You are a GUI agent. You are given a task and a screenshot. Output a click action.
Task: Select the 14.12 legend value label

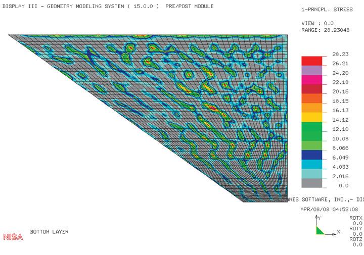coord(340,120)
